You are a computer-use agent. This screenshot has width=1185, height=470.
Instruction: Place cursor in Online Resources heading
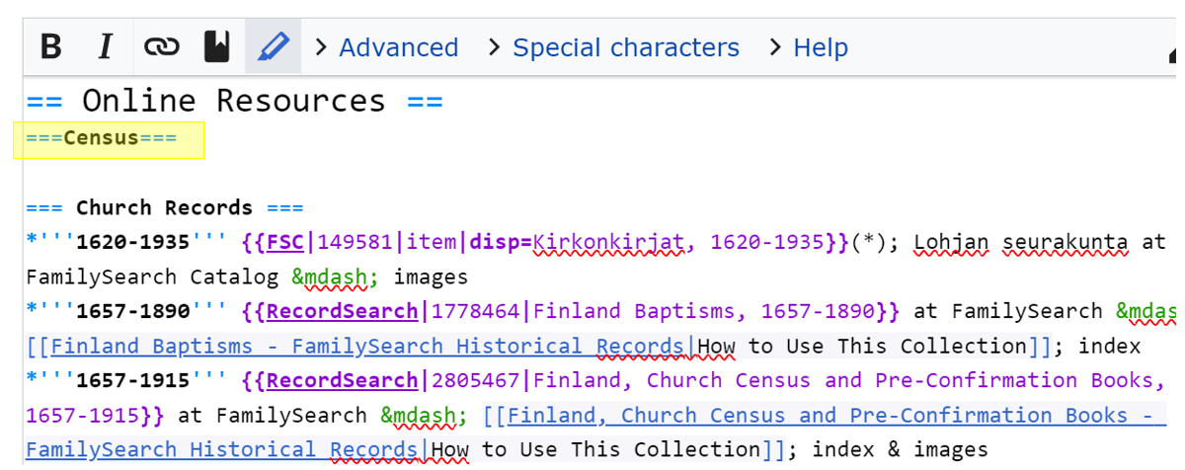click(x=234, y=101)
